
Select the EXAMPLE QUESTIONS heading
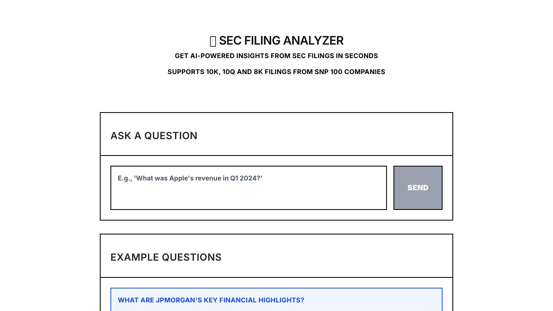166,257
